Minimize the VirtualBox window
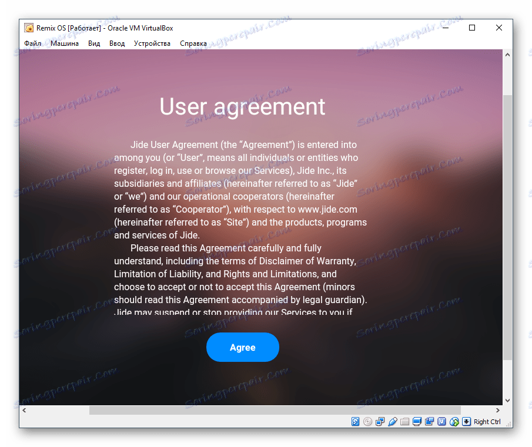The width and height of the screenshot is (532, 447). click(x=446, y=28)
